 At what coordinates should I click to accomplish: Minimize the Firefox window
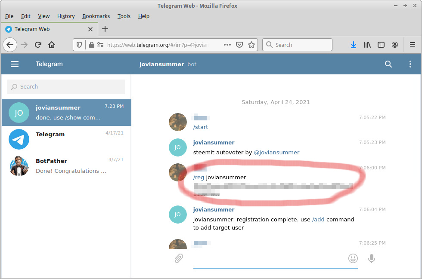tap(396, 6)
